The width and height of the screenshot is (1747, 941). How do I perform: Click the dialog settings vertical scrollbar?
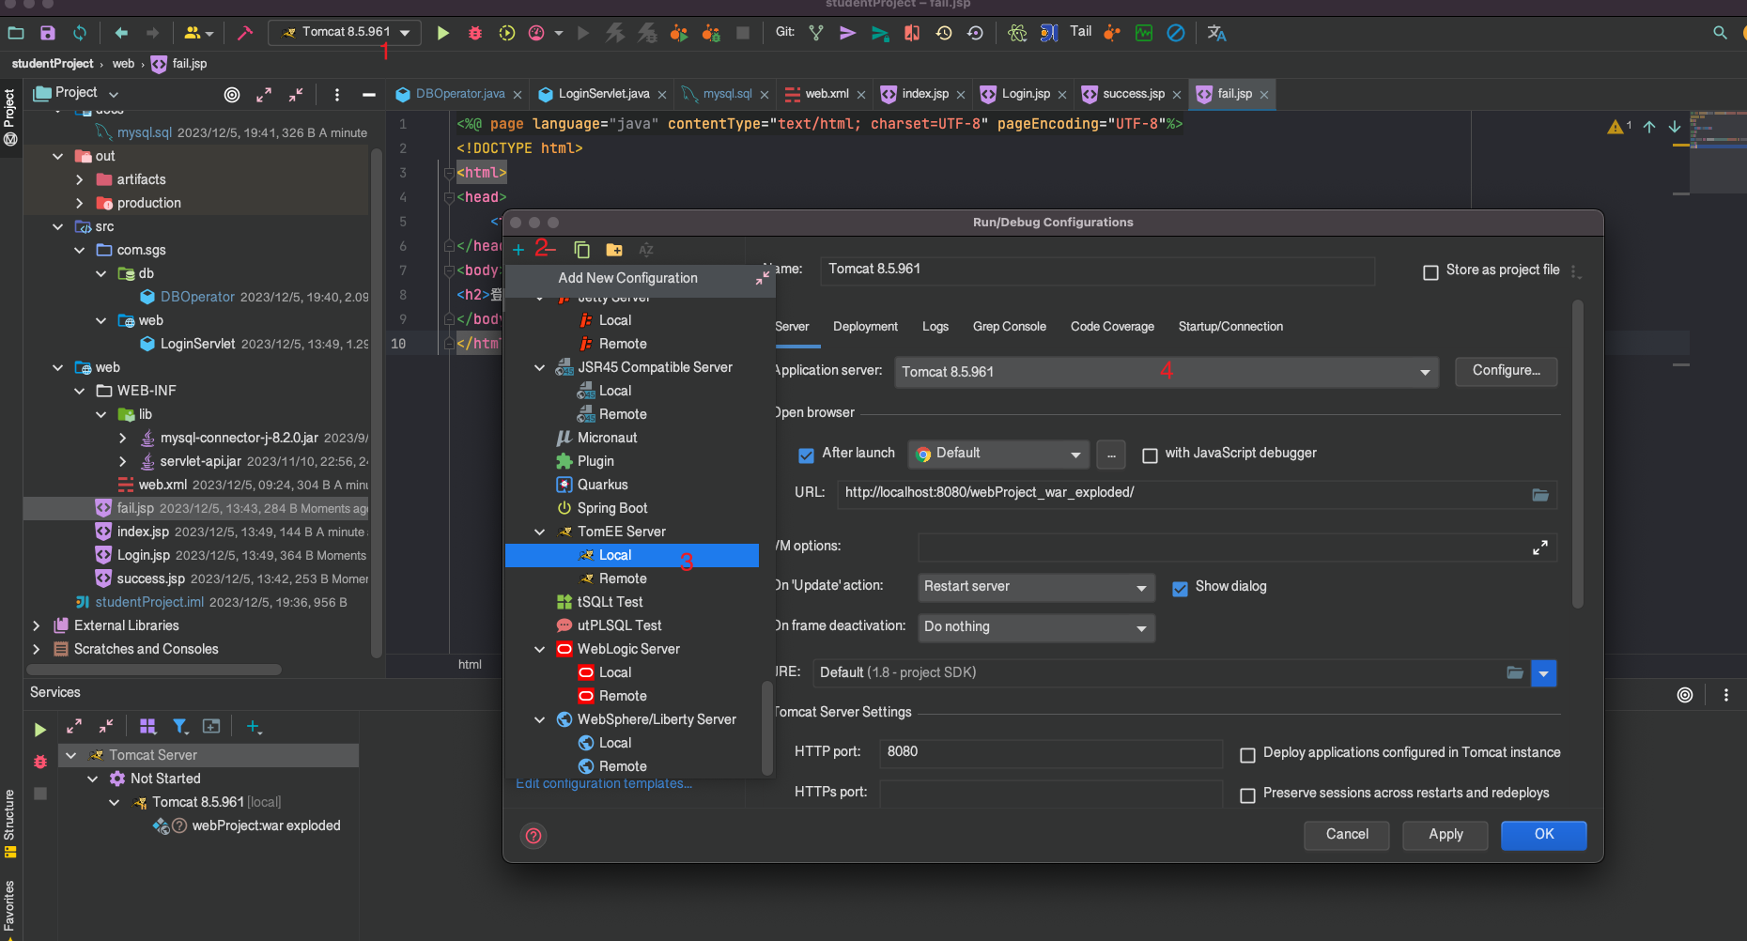click(1578, 455)
